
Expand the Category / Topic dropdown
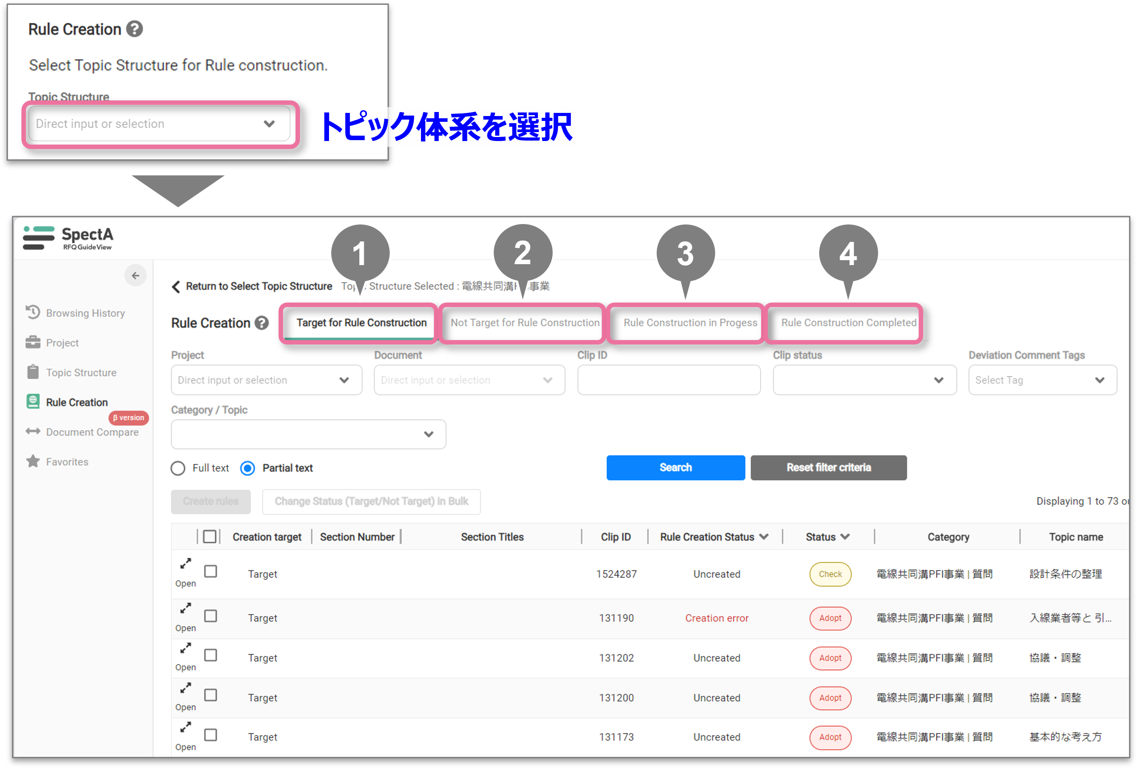point(308,434)
